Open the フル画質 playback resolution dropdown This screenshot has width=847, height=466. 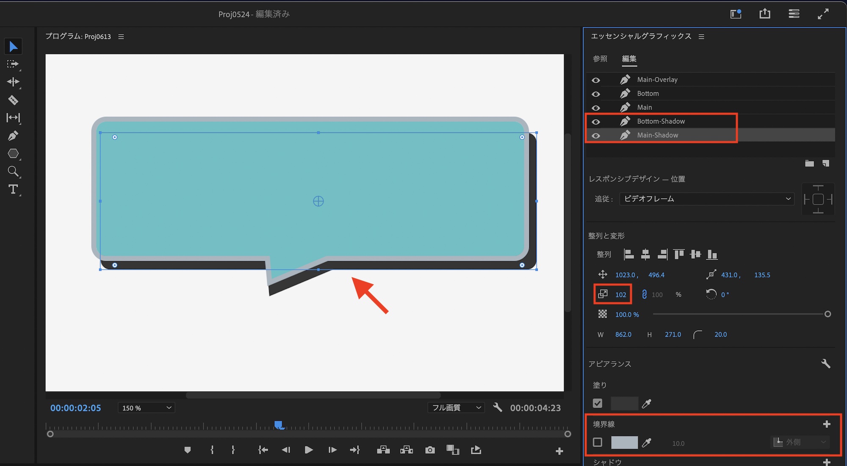[x=456, y=408]
